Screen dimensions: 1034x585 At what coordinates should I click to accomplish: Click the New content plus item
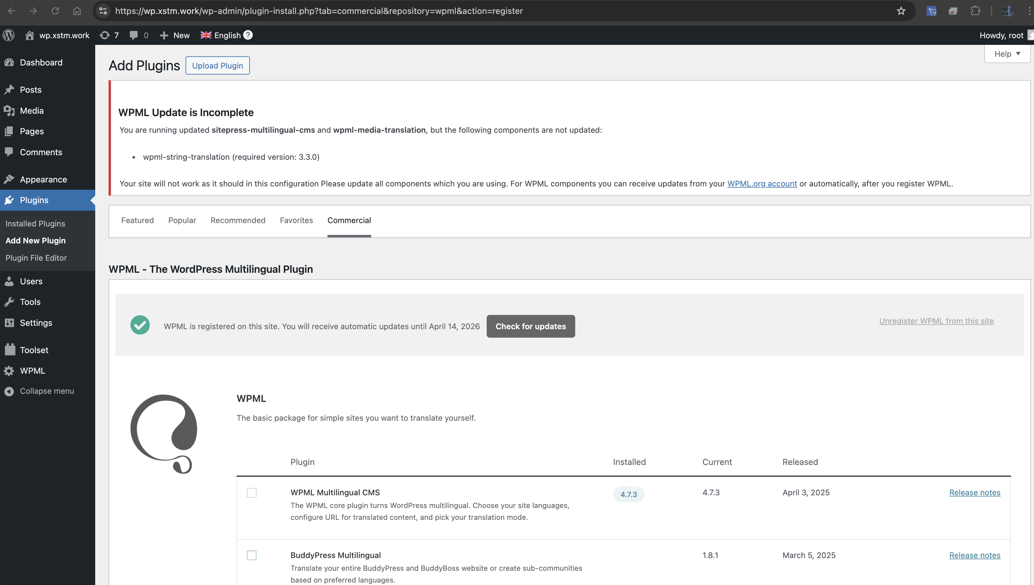(174, 35)
